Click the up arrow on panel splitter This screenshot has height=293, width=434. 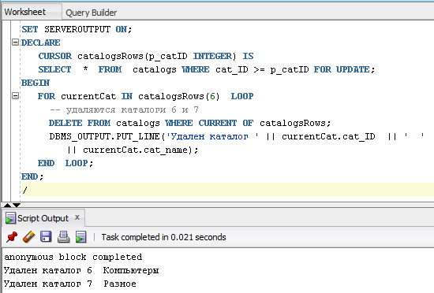click(x=7, y=205)
